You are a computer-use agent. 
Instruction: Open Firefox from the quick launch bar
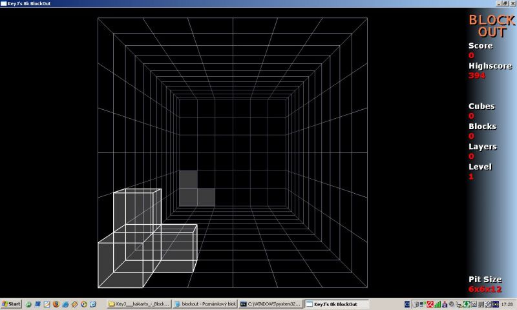[56, 304]
